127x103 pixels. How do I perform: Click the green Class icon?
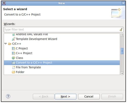tap(13, 58)
